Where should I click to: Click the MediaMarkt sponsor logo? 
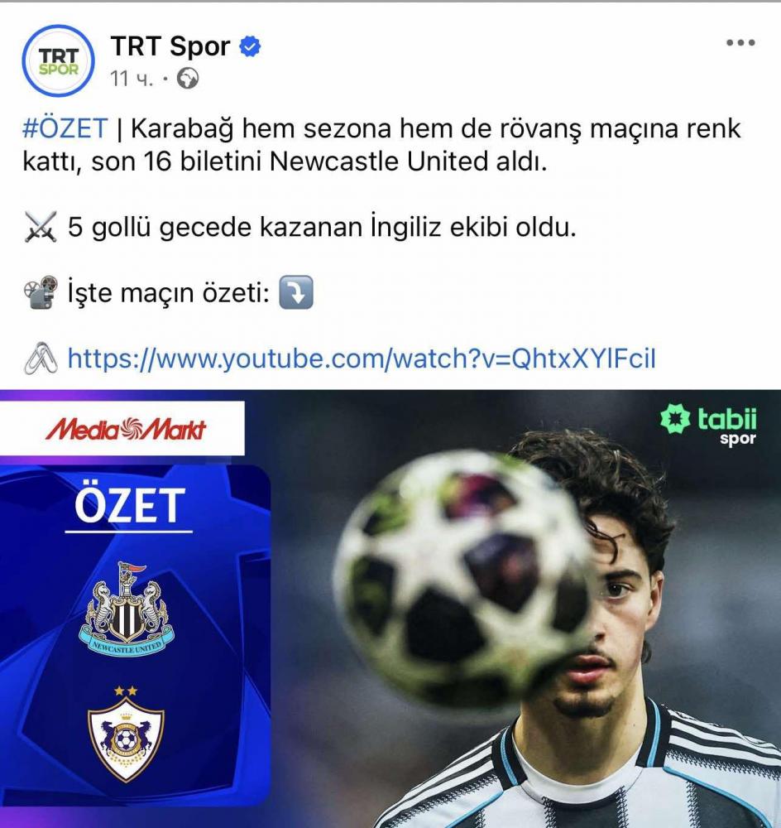coord(126,429)
